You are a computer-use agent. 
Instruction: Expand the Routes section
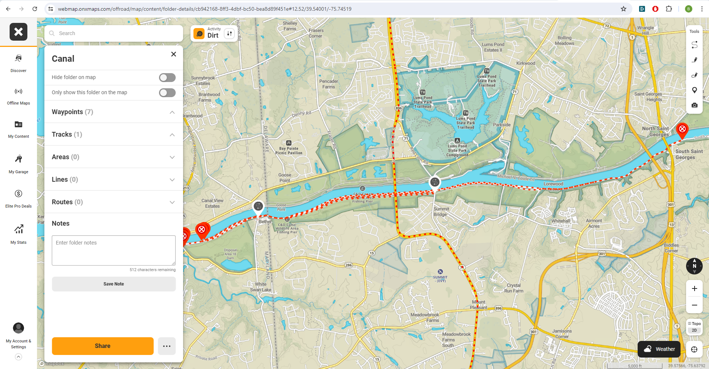click(172, 202)
